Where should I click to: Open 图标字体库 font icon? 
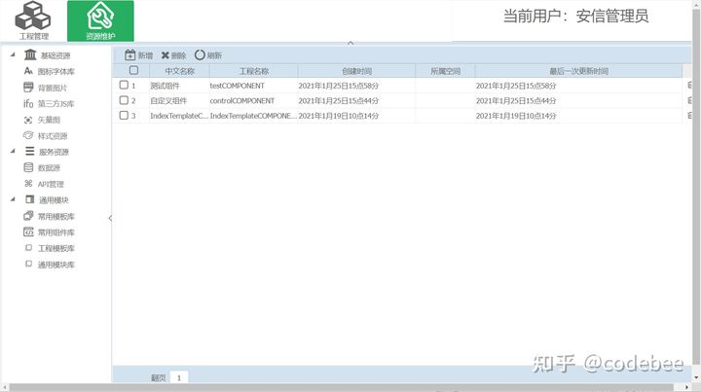pyautogui.click(x=28, y=71)
